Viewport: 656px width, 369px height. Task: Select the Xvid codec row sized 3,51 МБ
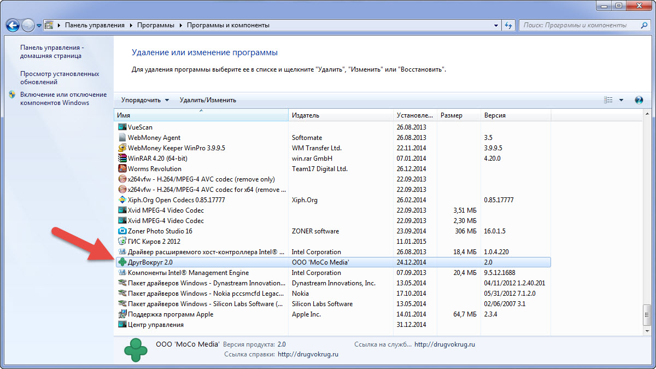pyautogui.click(x=332, y=210)
